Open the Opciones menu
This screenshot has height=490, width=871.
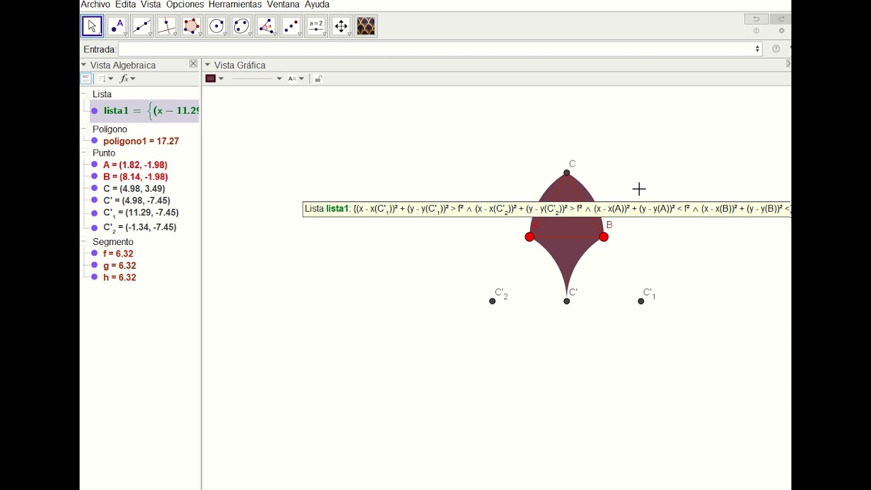pos(185,5)
